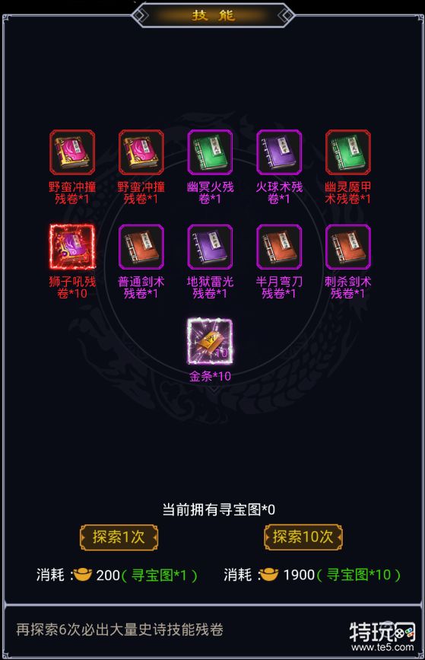Tap the glowing 狮子吼残卷 reward icon
This screenshot has width=425, height=660.
click(72, 247)
